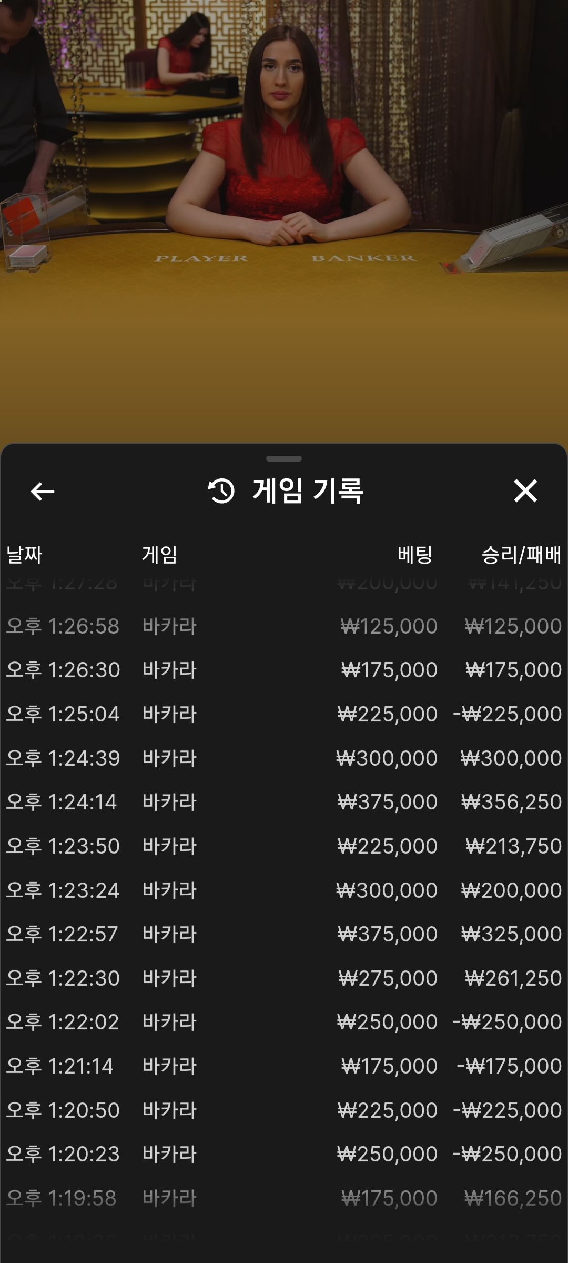Open the 오후 1:22:30 history row
568x1263 pixels.
tap(284, 978)
